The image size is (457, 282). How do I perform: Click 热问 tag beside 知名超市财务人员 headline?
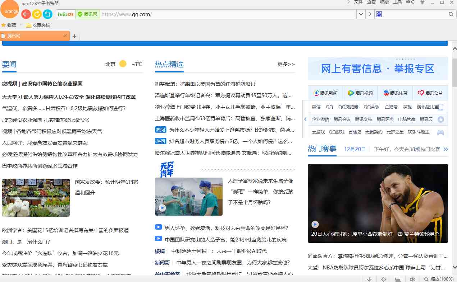[160, 141]
